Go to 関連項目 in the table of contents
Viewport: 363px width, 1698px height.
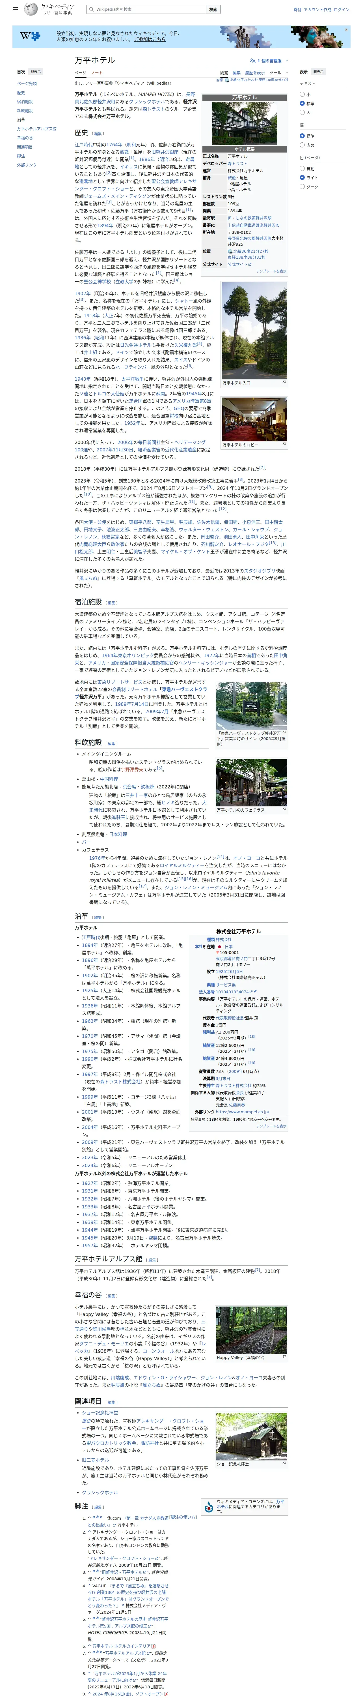25,147
